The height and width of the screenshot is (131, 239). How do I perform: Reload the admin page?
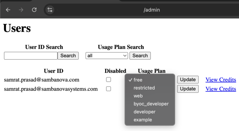click(34, 10)
